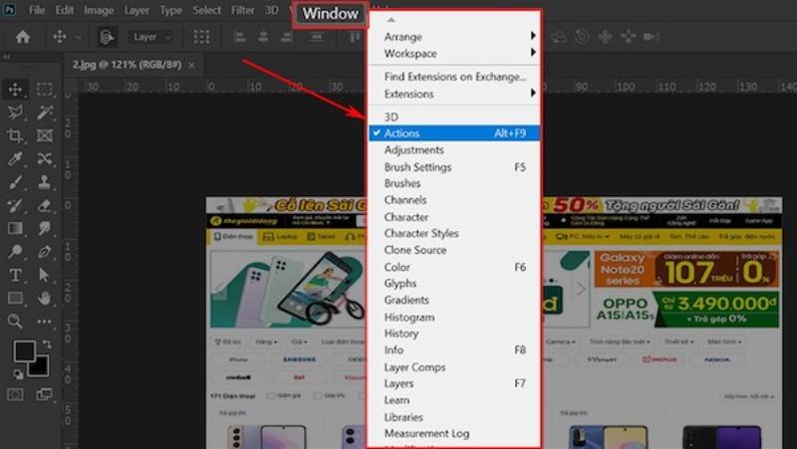Click Find Extensions on Exchange

click(453, 77)
